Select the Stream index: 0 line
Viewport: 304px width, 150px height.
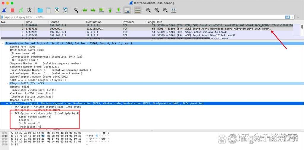[23, 53]
